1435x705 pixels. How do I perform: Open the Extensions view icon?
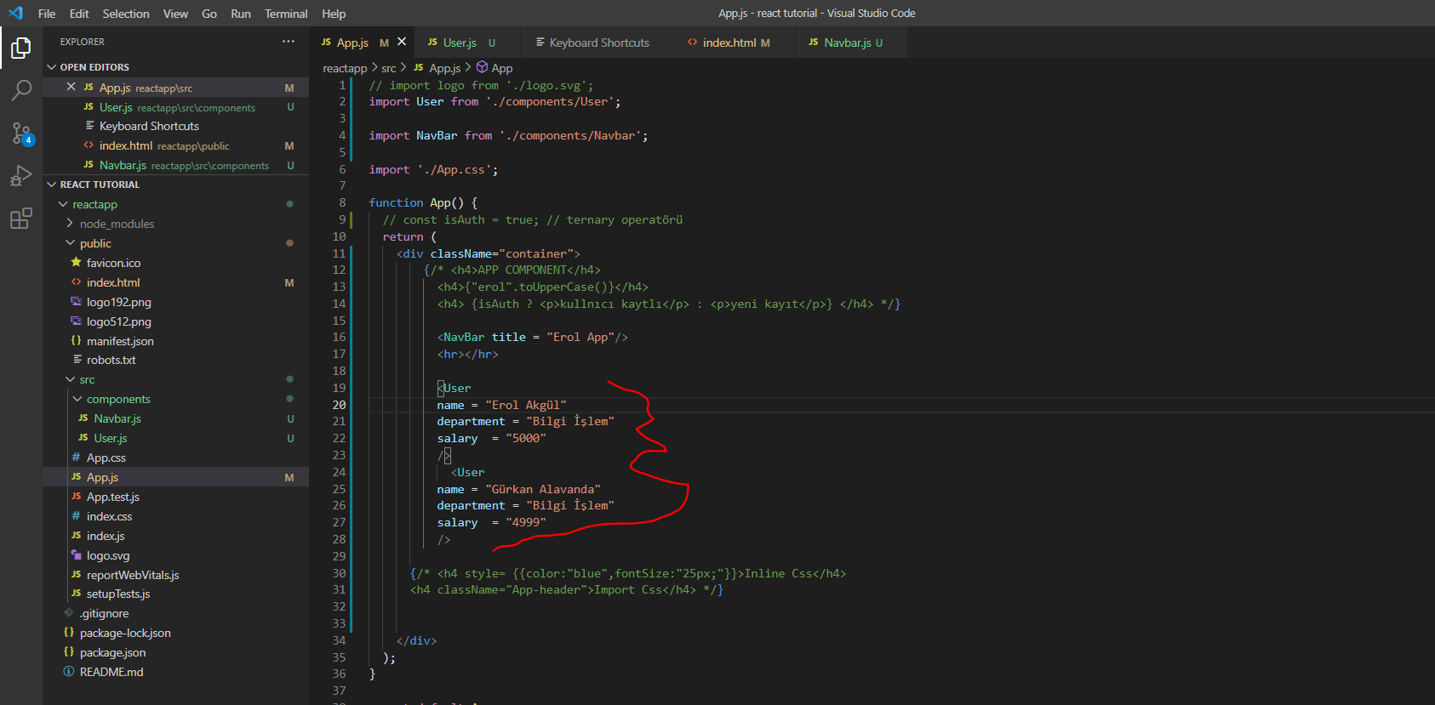point(21,219)
